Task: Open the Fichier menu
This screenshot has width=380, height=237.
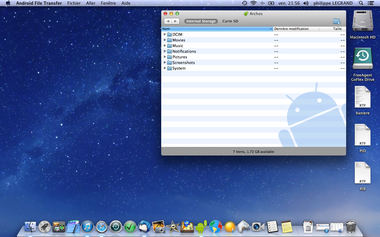Action: click(x=74, y=3)
